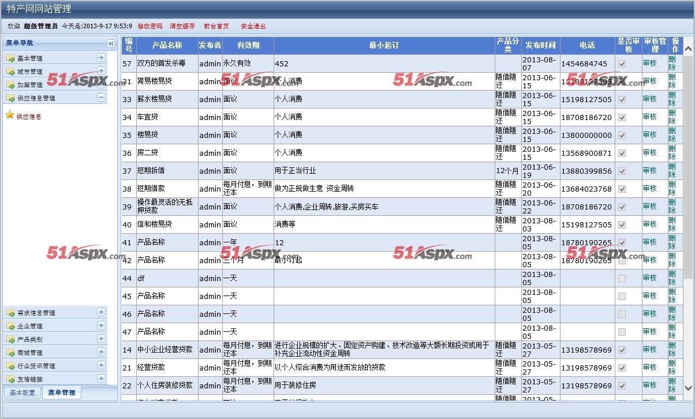
Task: Click the 城市管理 folder icon
Action: [x=10, y=72]
